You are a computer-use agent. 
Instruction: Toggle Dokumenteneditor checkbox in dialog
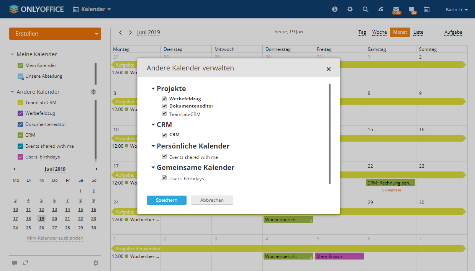(164, 106)
